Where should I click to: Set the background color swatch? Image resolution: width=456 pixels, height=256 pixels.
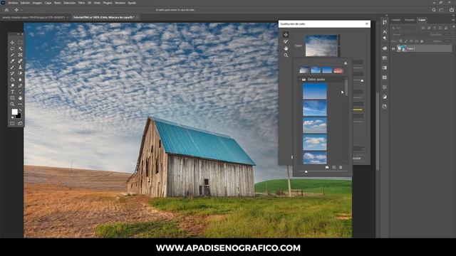pos(18,115)
